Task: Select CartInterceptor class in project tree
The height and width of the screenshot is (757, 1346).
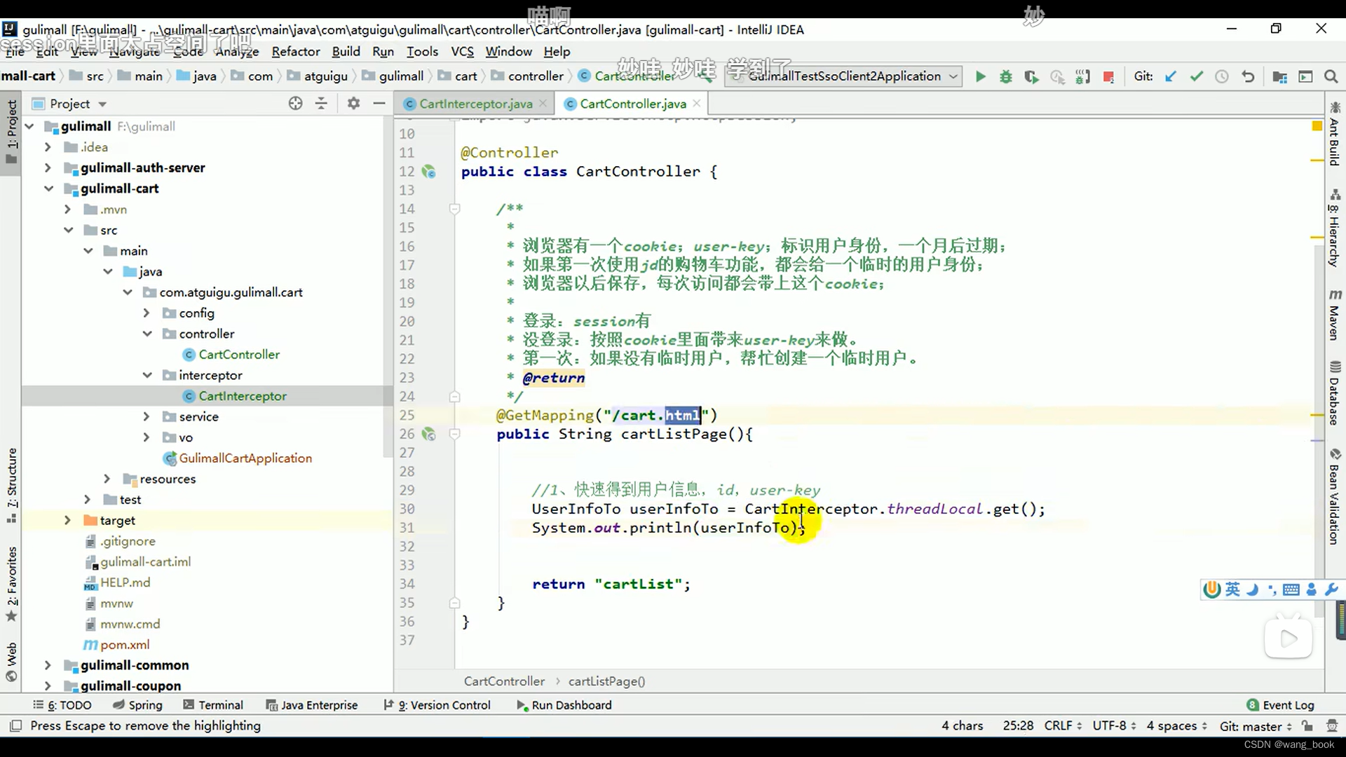Action: click(x=242, y=396)
